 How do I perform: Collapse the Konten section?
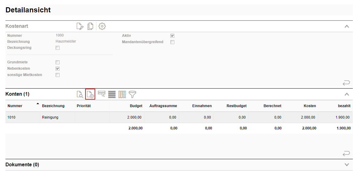[347, 94]
